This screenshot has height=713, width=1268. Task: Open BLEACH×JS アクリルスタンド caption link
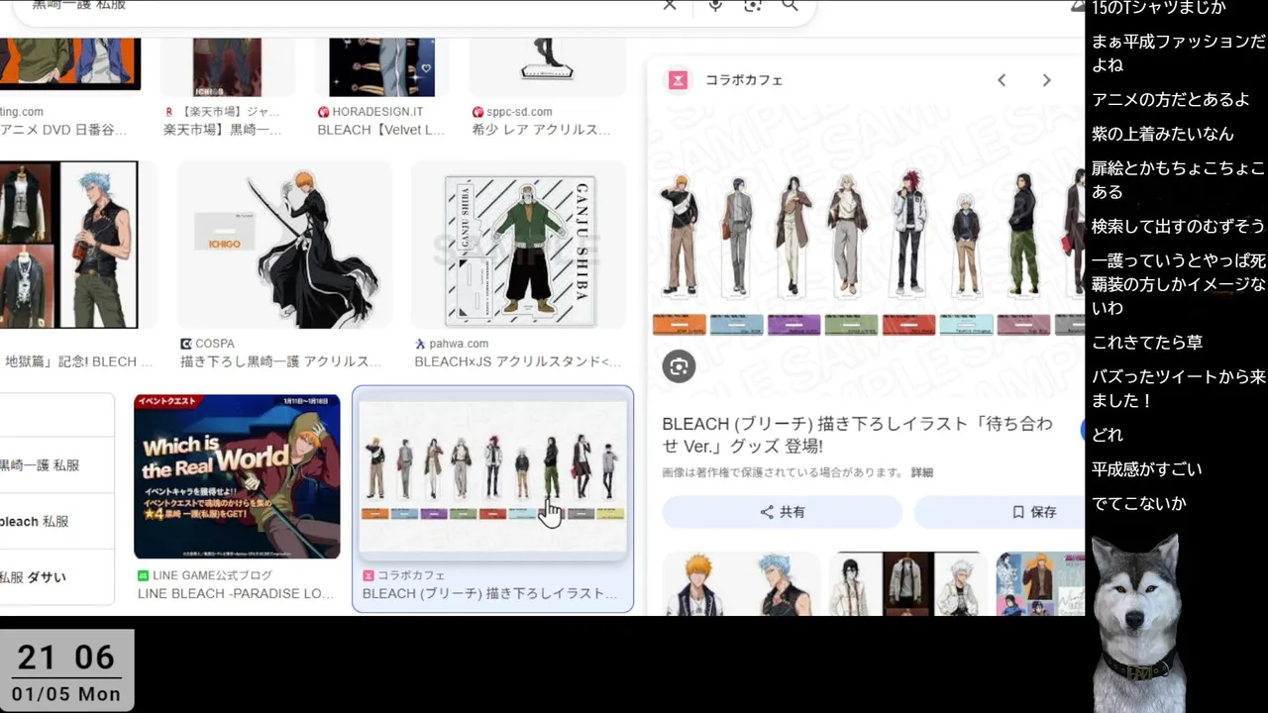tap(518, 361)
